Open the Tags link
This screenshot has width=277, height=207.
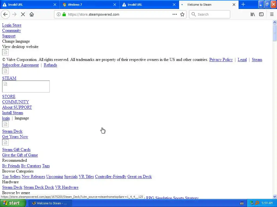[46, 166]
